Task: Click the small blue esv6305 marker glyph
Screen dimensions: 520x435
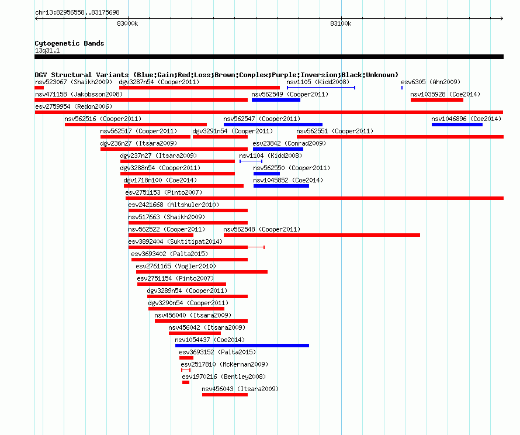Action: (x=402, y=88)
